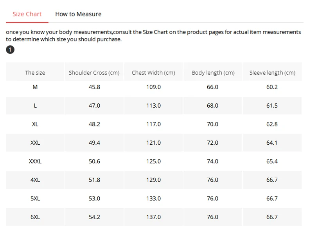Select the Sleeve length (cm) header
The width and height of the screenshot is (309, 229).
(272, 73)
